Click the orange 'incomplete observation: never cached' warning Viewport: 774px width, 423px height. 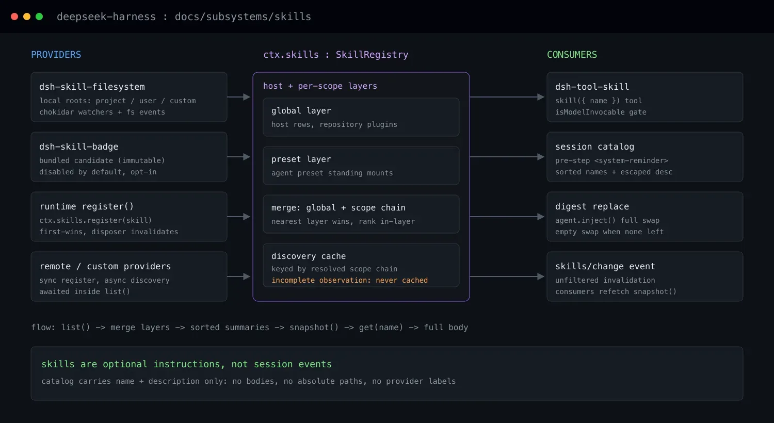pos(350,280)
